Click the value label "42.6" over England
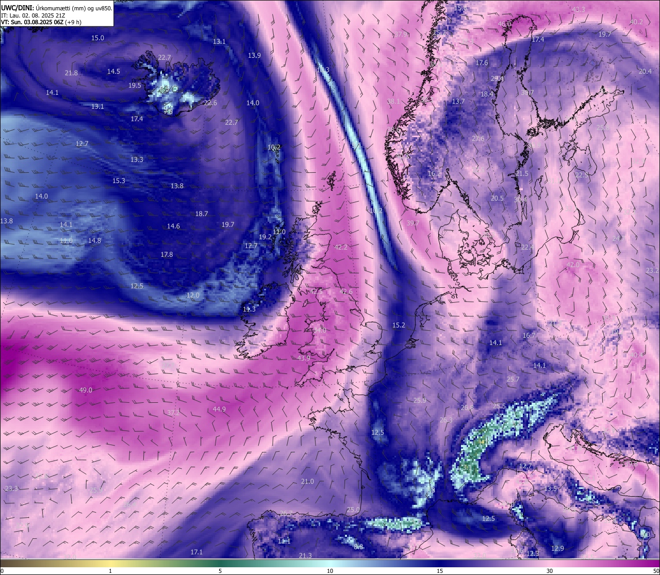 click(x=346, y=292)
